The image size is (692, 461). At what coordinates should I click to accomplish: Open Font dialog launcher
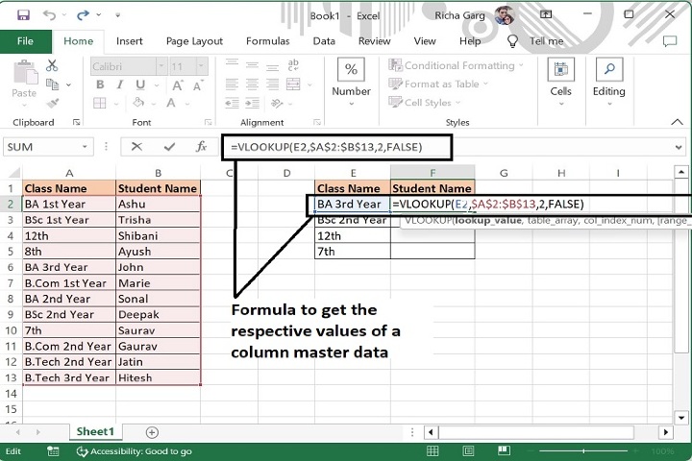point(208,122)
